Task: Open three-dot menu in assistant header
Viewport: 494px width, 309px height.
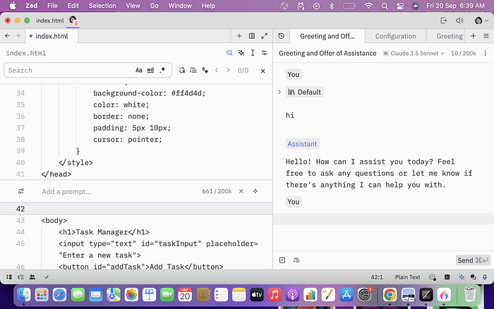Action: [486, 53]
